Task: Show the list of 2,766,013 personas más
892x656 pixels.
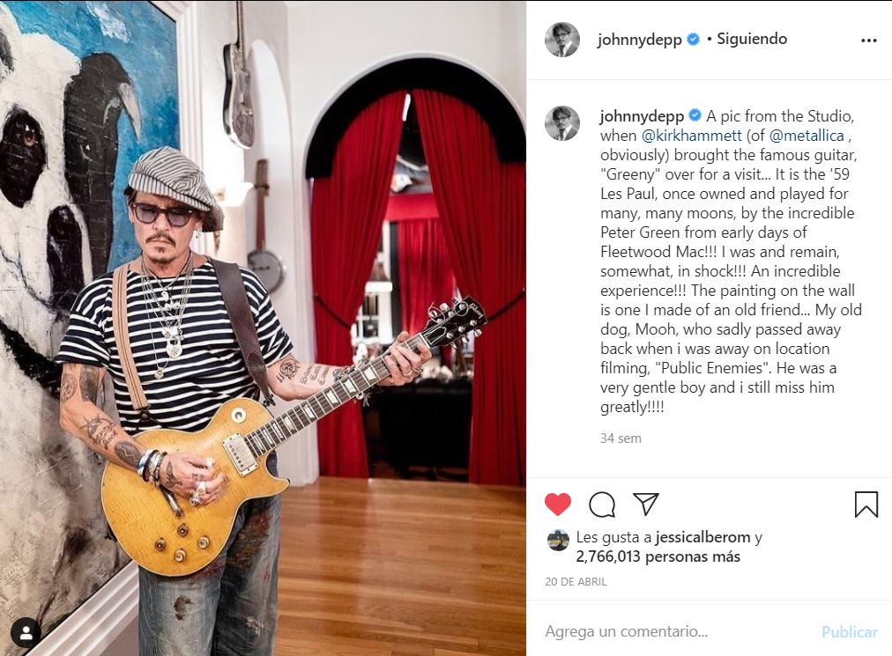Action: click(x=658, y=556)
